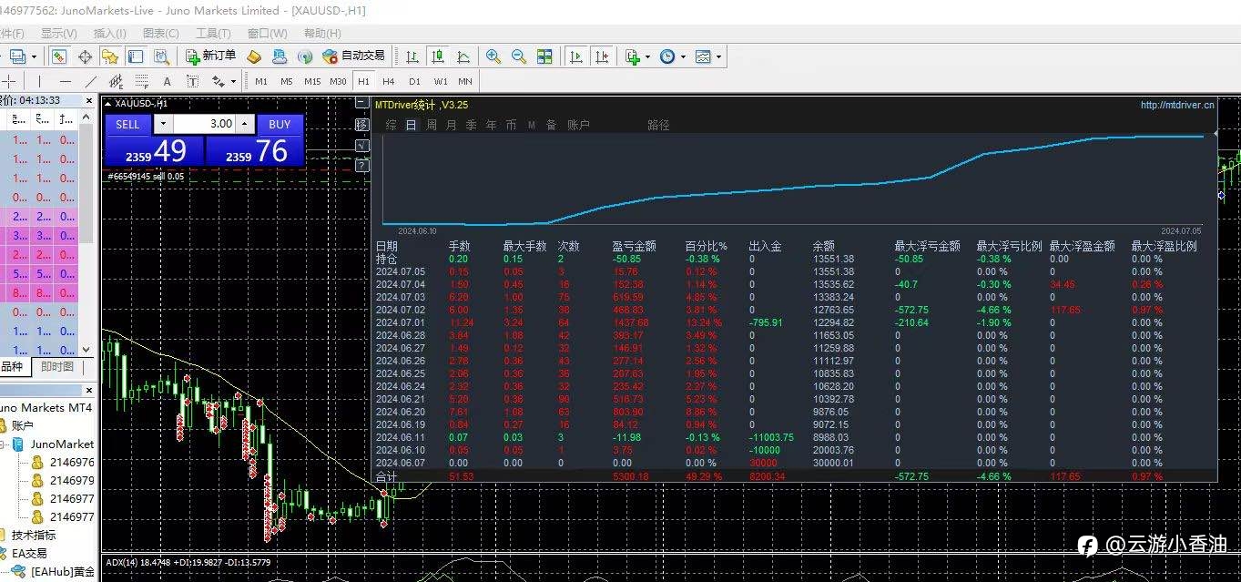Switch to the 即时图 tab
Image resolution: width=1241 pixels, height=582 pixels.
57,367
